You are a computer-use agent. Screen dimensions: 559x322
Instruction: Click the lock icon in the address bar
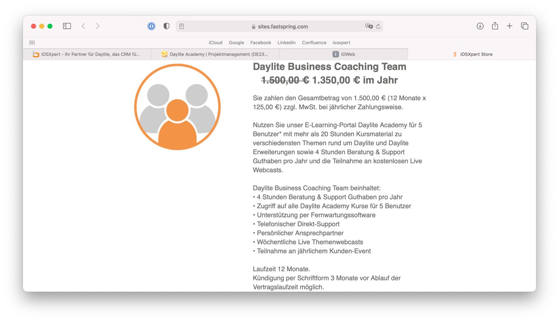254,27
